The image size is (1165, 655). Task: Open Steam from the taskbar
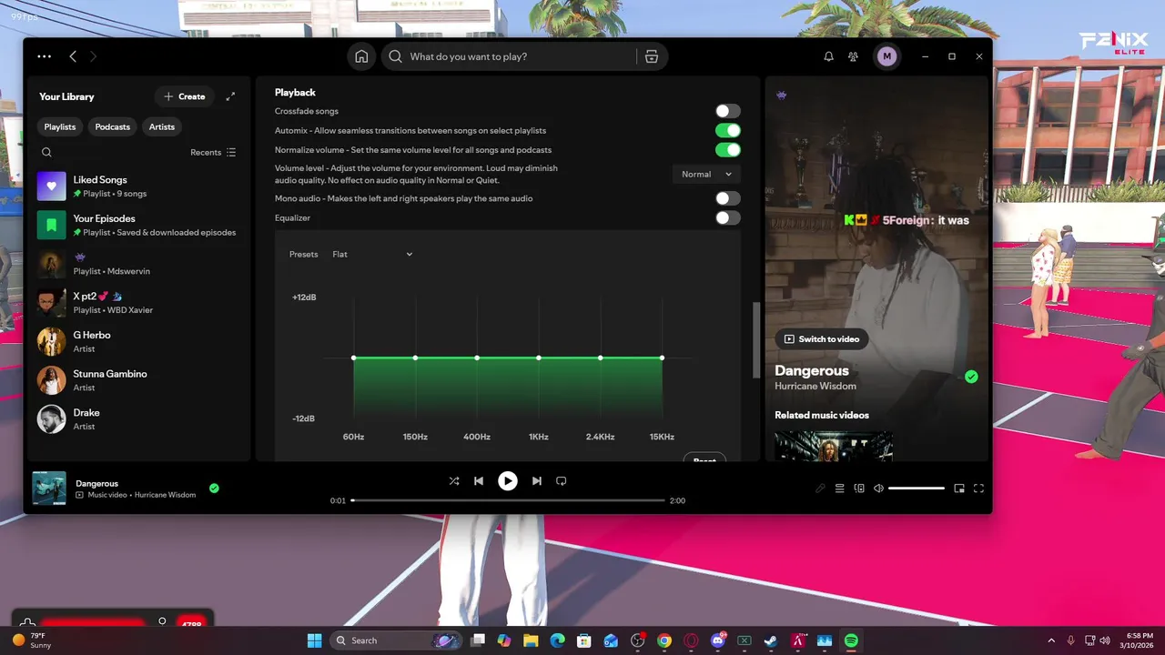point(771,640)
